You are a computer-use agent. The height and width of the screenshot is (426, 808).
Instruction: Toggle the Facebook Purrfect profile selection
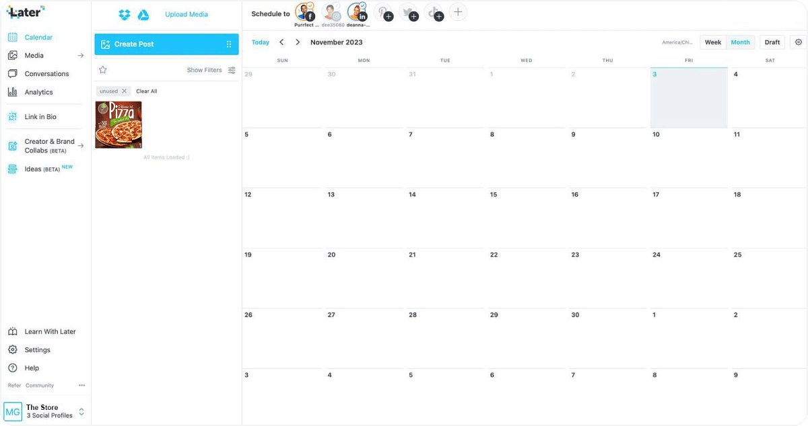click(x=304, y=12)
